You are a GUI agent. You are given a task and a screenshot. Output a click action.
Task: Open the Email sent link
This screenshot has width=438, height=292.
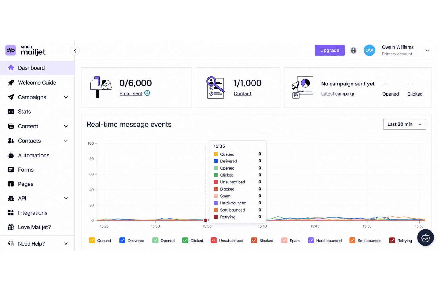[x=131, y=93]
